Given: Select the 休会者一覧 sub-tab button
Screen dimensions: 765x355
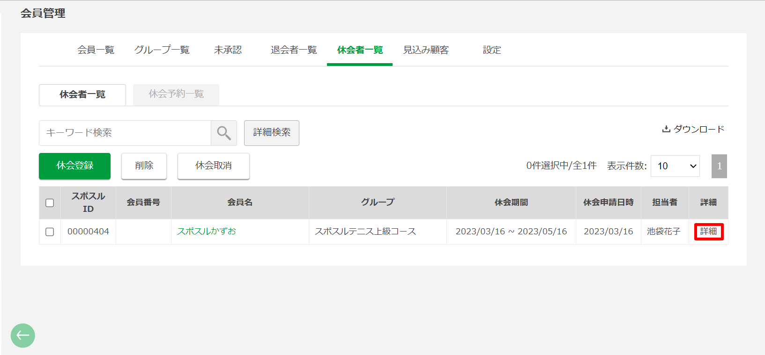Looking at the screenshot, I should (x=82, y=95).
